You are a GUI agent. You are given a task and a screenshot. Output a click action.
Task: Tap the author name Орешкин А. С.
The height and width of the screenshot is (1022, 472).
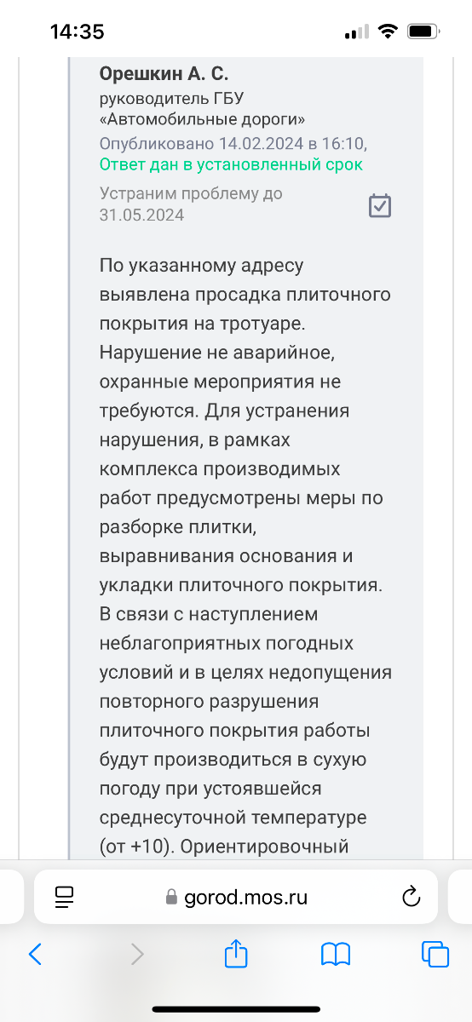click(164, 74)
